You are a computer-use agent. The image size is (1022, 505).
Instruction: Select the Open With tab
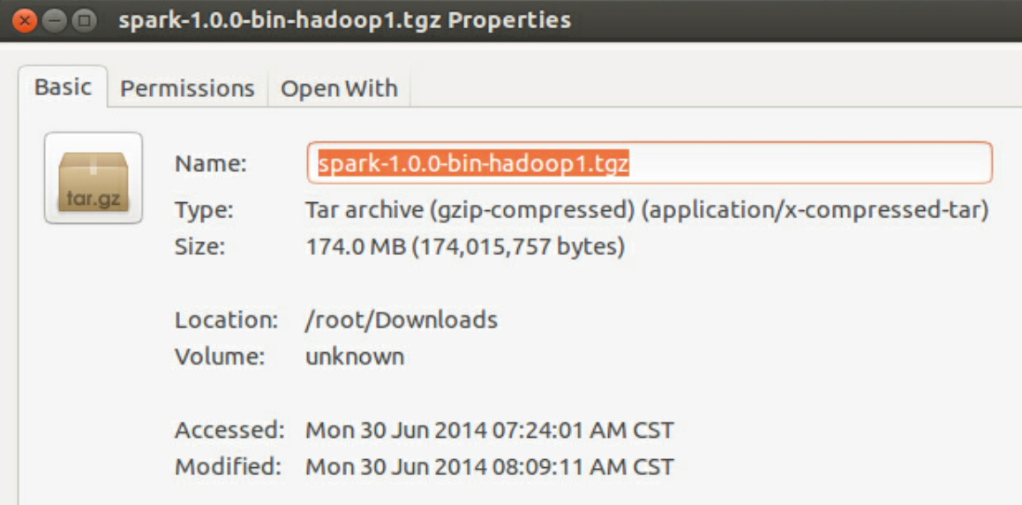339,88
